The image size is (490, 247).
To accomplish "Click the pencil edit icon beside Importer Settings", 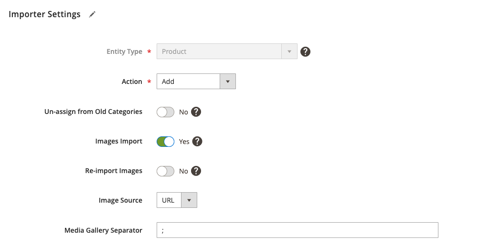I will coord(92,14).
